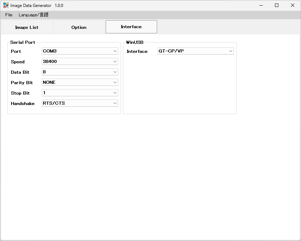This screenshot has width=301, height=241.
Task: Open the Handshake dropdown showing RTS/CTS
Action: [80, 103]
